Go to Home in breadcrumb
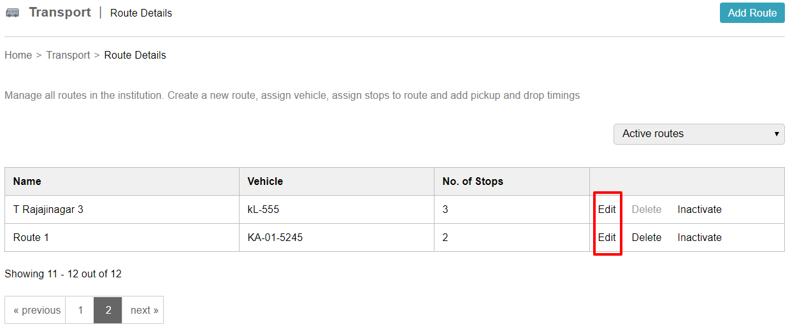The image size is (790, 329). point(18,55)
